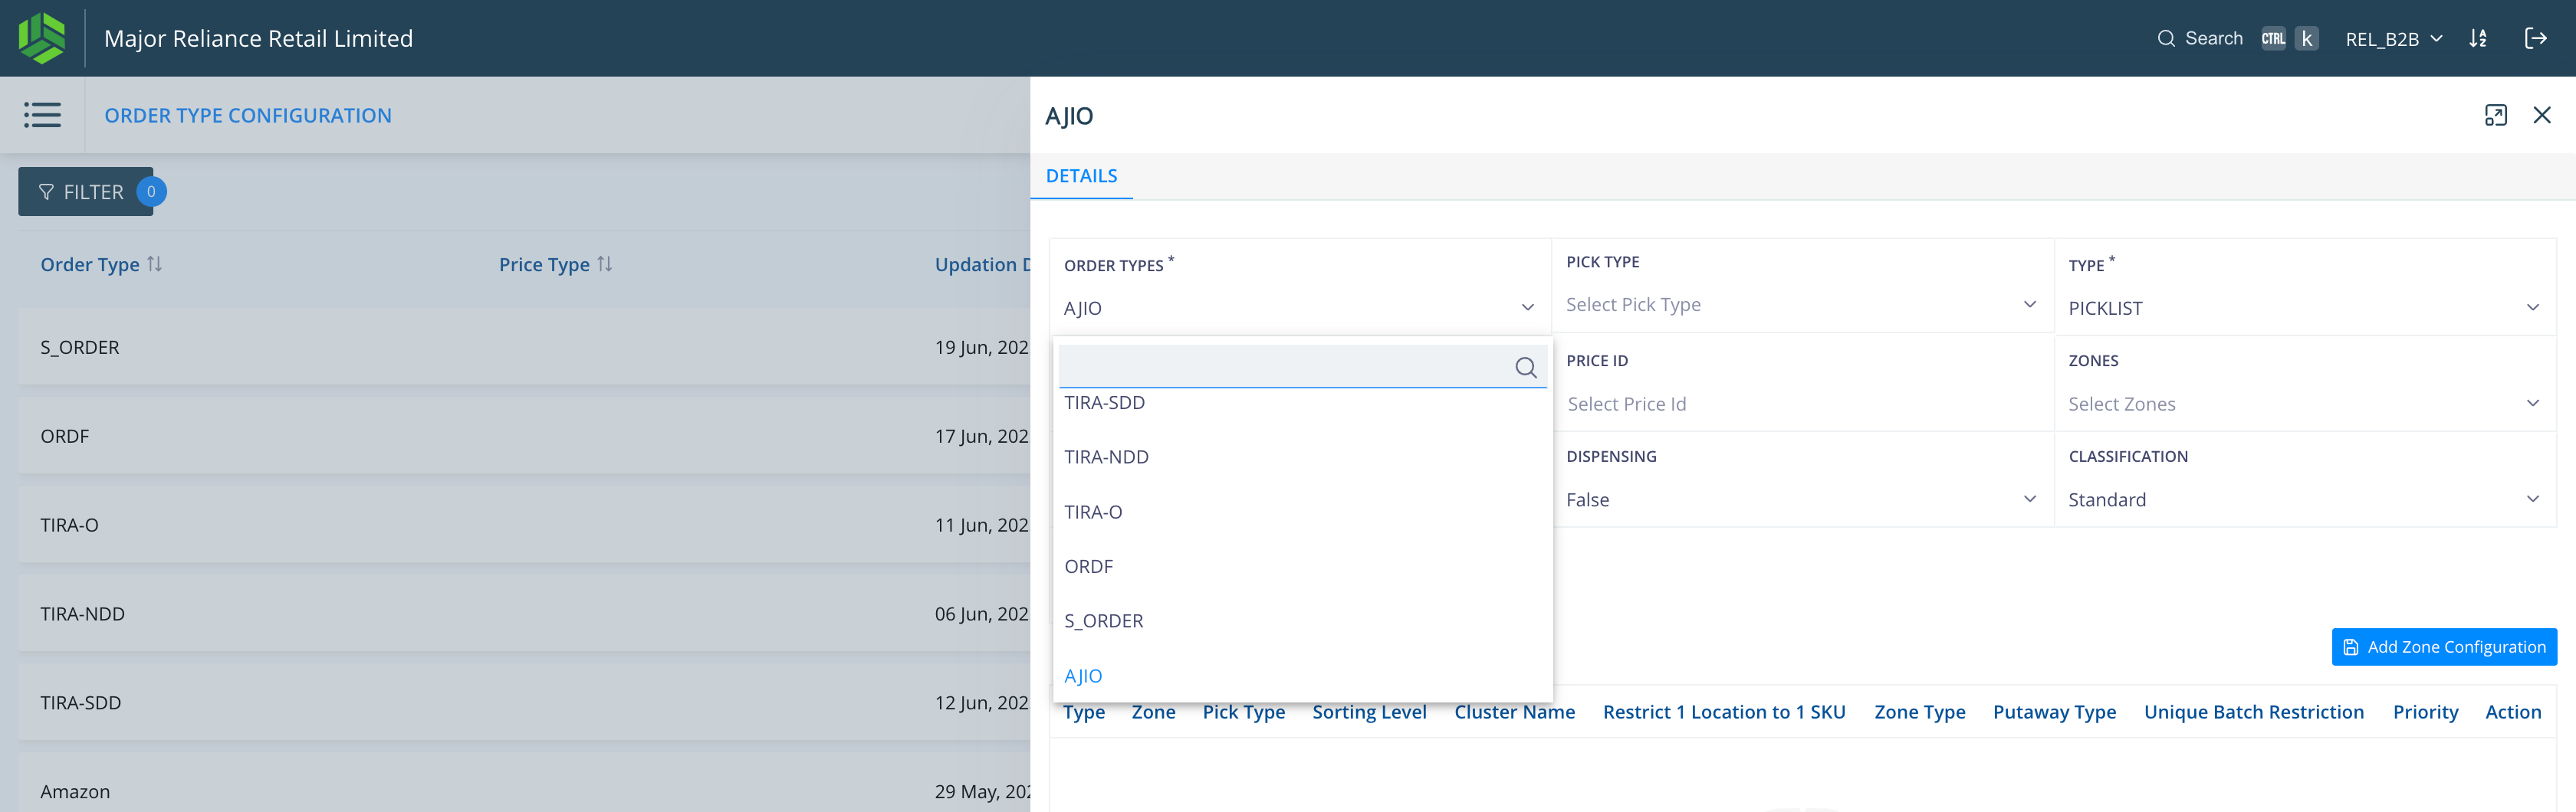The image size is (2576, 812).
Task: Open the REL_B2B account dropdown
Action: pyautogui.click(x=2394, y=39)
